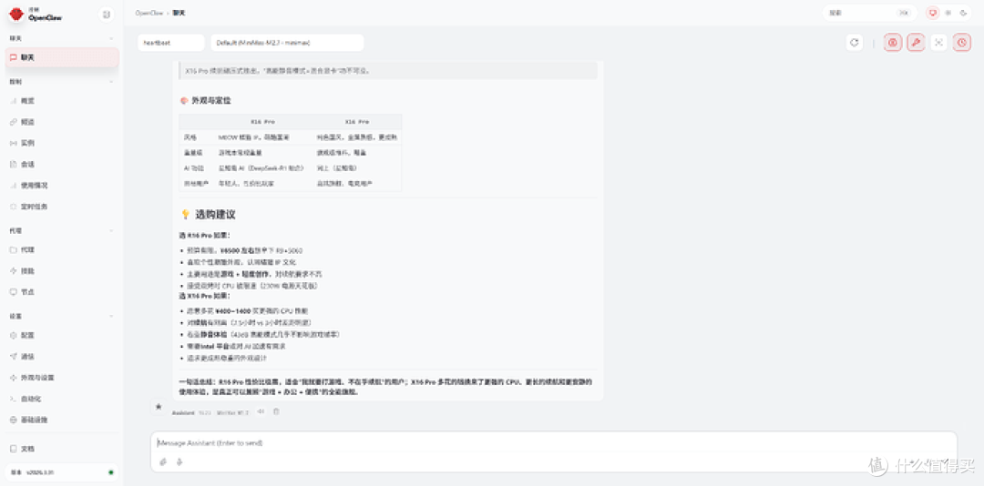Open the 概览 overview page
The height and width of the screenshot is (486, 984).
point(62,100)
